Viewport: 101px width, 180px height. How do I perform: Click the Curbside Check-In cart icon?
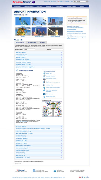point(44,76)
